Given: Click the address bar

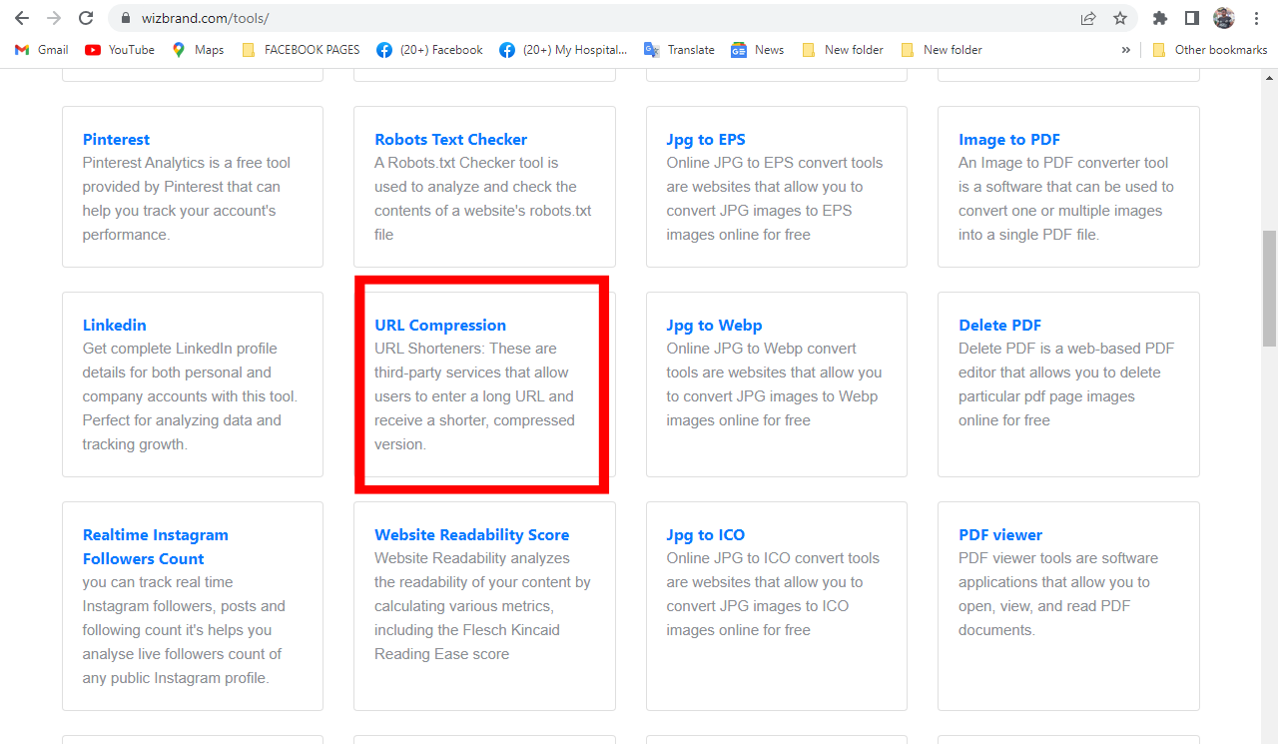Looking at the screenshot, I should (x=399, y=17).
